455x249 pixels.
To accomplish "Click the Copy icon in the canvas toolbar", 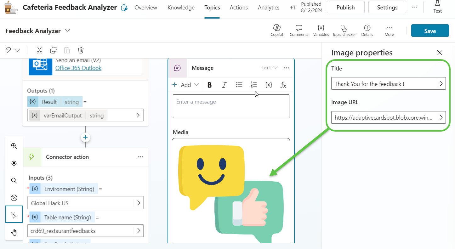I will (53, 50).
